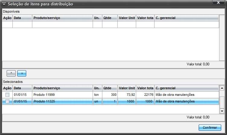This screenshot has height=135, width=227.
Task: Click the Disponíveis vertical scrollbar track
Action: (222, 38)
